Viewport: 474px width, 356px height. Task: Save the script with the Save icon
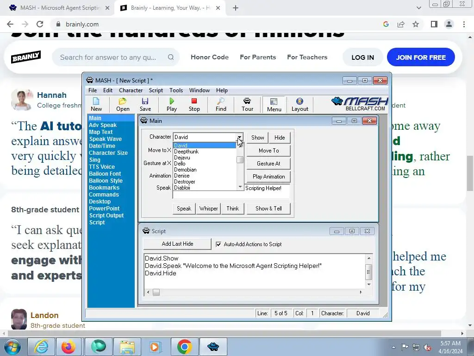[x=145, y=104]
